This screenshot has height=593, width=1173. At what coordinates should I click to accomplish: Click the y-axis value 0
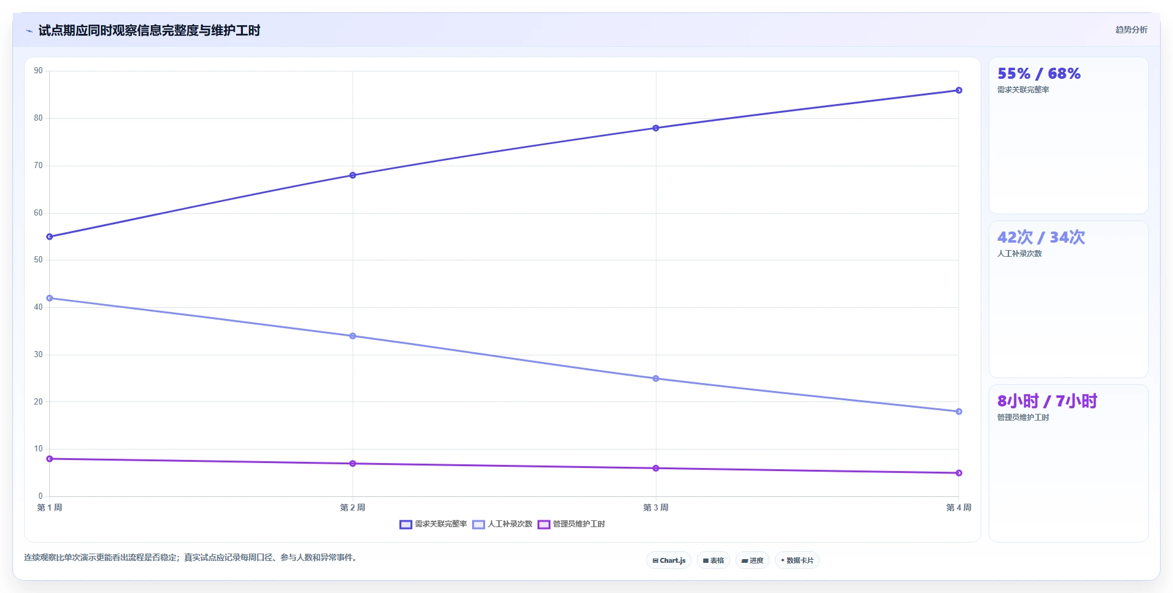point(41,496)
